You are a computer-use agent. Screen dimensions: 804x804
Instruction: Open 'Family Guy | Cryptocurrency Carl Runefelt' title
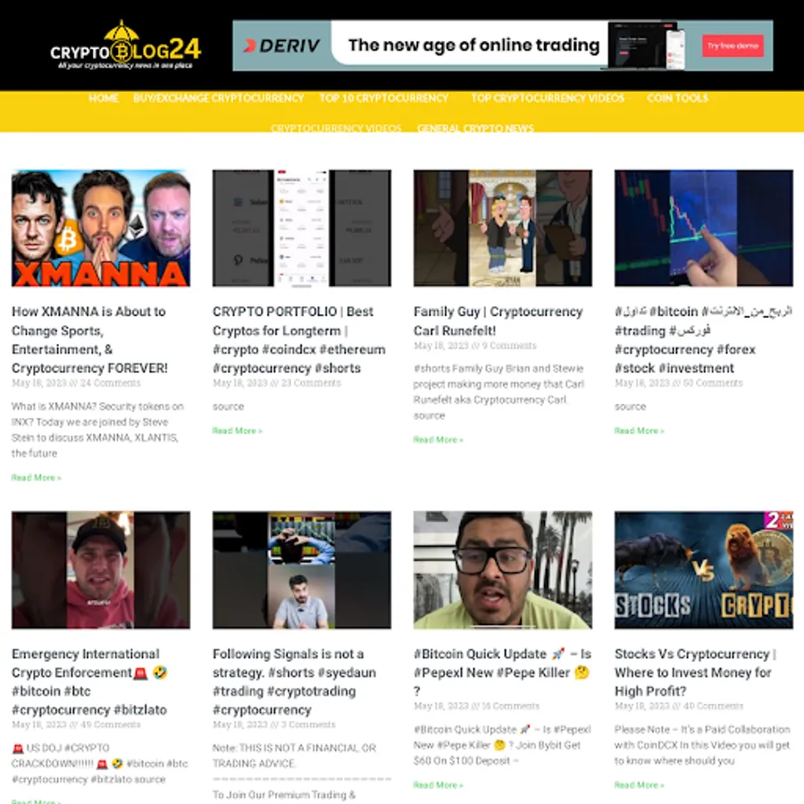[x=498, y=321]
